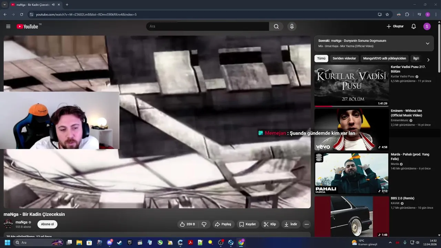The height and width of the screenshot is (248, 441).
Task: Open Kurtlar Vadisi Pusu 217. Bölüm title
Action: coord(408,69)
